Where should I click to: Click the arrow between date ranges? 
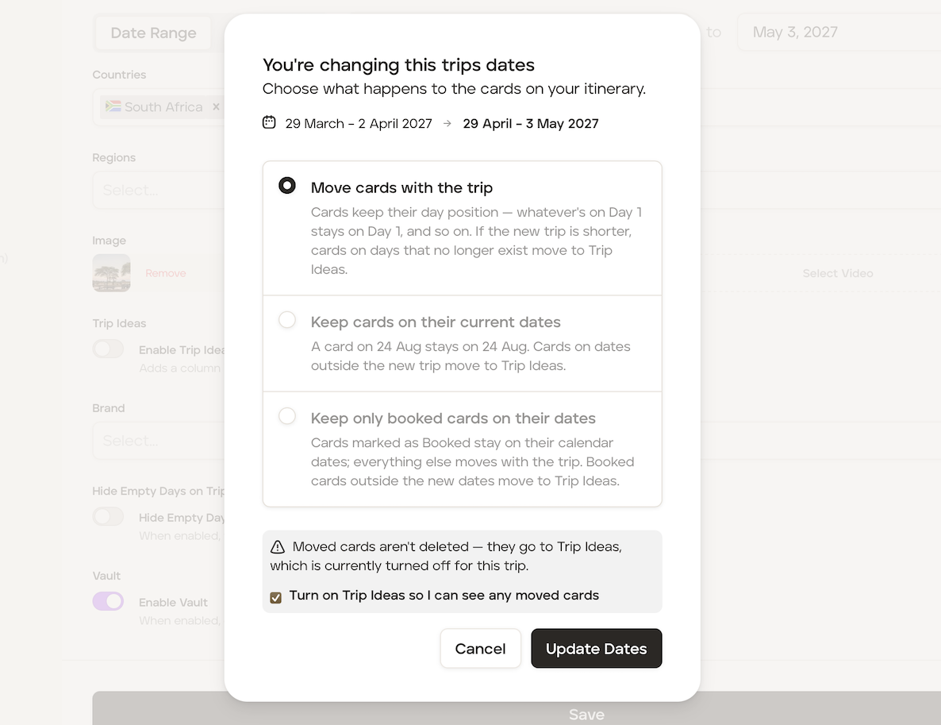point(447,123)
